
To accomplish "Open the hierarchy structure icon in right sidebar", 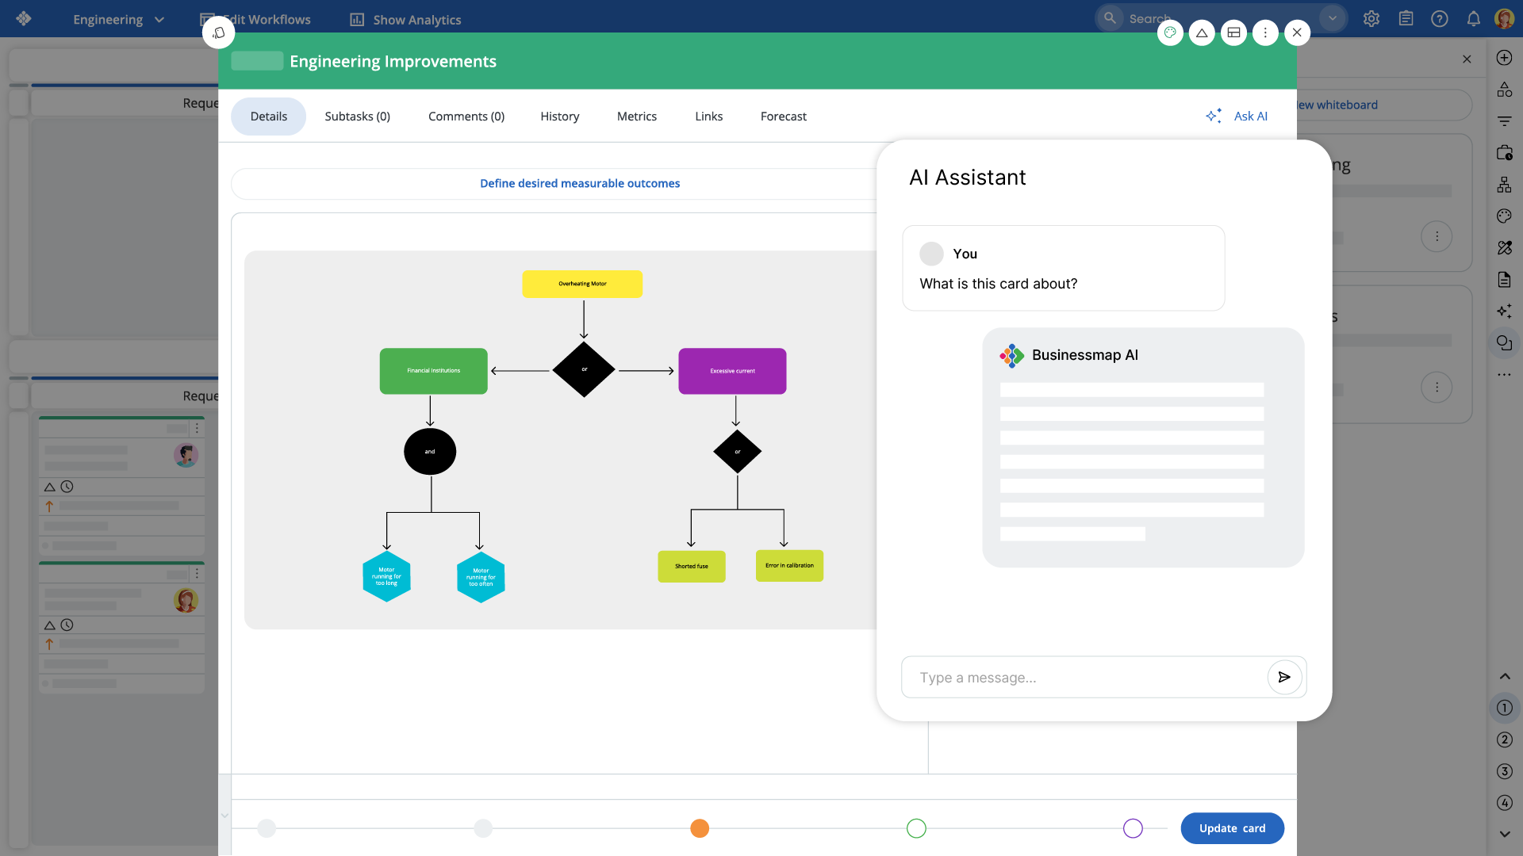I will pos(1504,185).
